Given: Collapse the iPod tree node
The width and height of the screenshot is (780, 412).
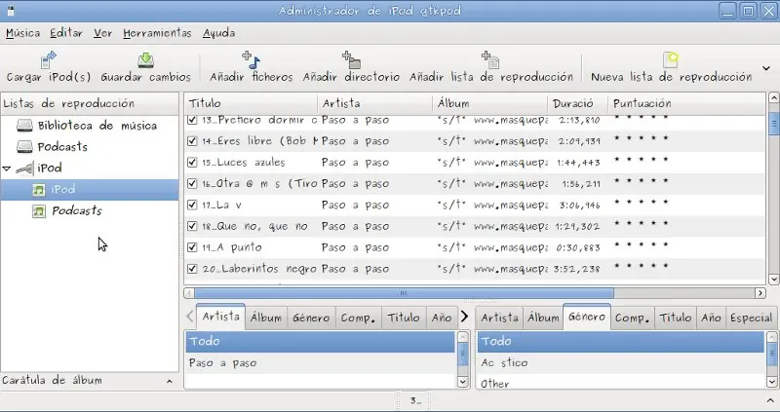Looking at the screenshot, I should point(7,169).
